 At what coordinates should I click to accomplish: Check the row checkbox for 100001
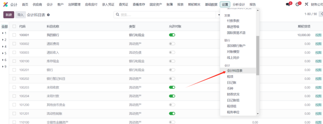click(x=14, y=35)
